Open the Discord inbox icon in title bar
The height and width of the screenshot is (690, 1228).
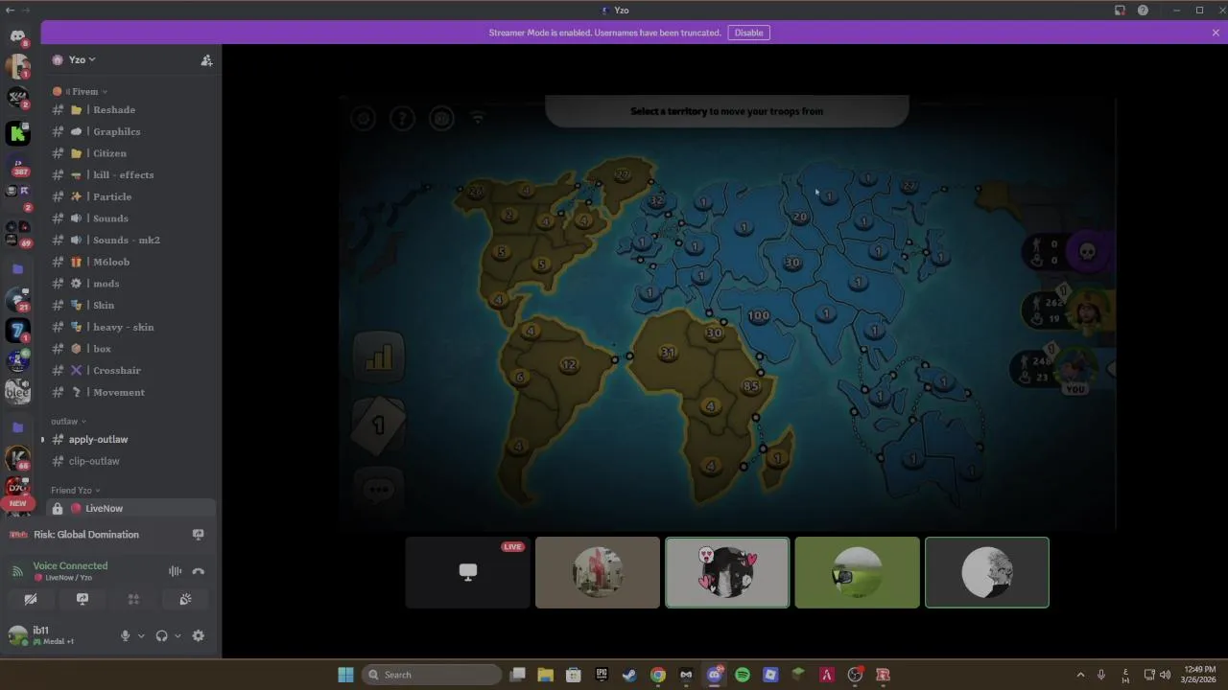click(1120, 11)
